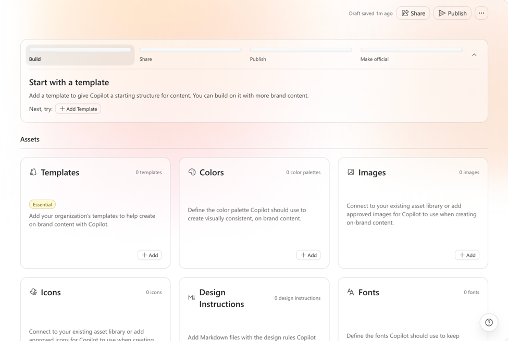Click the Images card icon
This screenshot has height=341, width=508.
(x=351, y=172)
